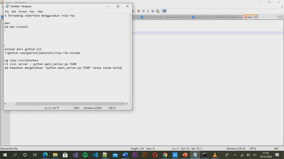This screenshot has height=159, width=284.
Task: Open the Mail app from the taskbar
Action: pos(115,155)
